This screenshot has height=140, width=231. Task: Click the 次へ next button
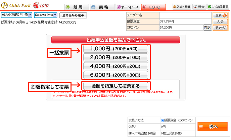(x=213, y=127)
